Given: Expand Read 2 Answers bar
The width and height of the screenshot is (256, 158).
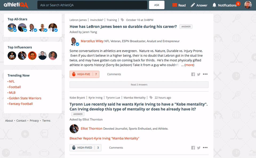Looking at the screenshot, I should (139, 85).
